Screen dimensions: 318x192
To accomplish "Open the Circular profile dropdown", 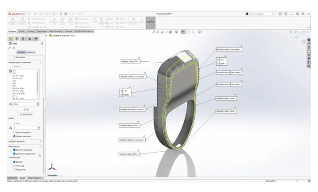I will click(x=26, y=123).
